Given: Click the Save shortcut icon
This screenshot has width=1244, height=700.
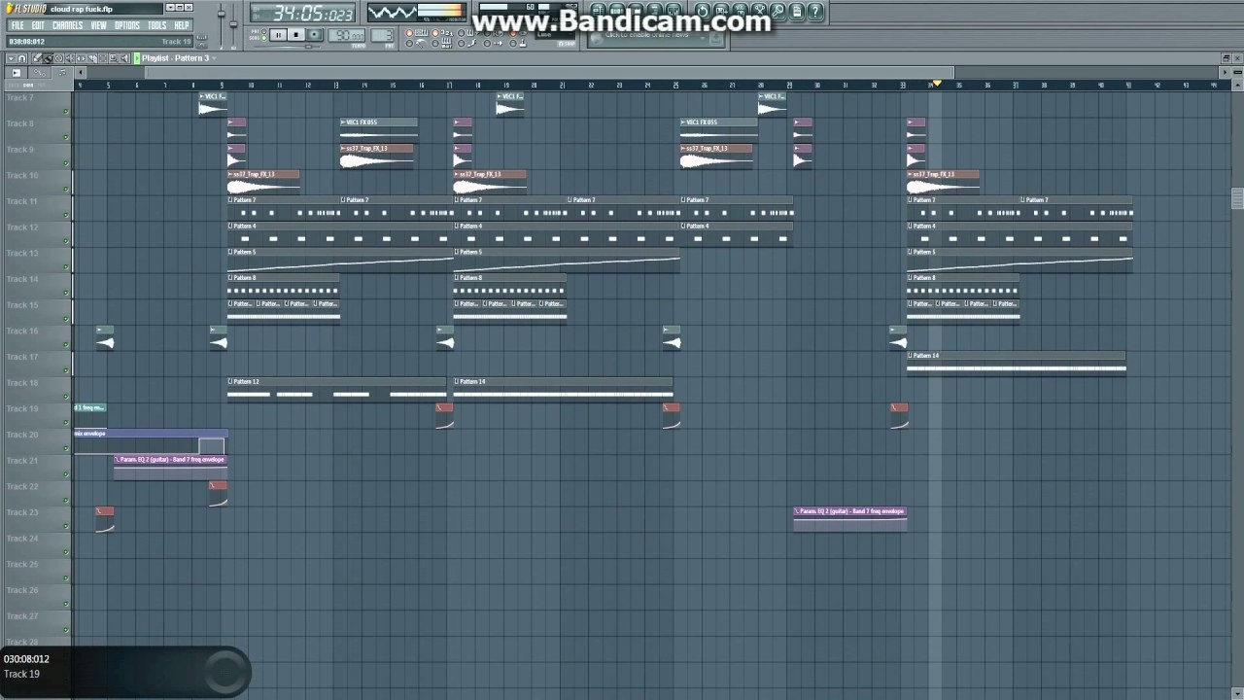Looking at the screenshot, I should point(721,12).
